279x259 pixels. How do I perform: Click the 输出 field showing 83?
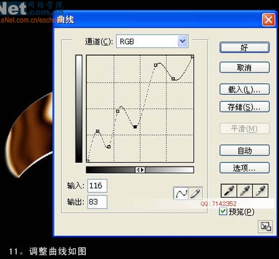97,202
